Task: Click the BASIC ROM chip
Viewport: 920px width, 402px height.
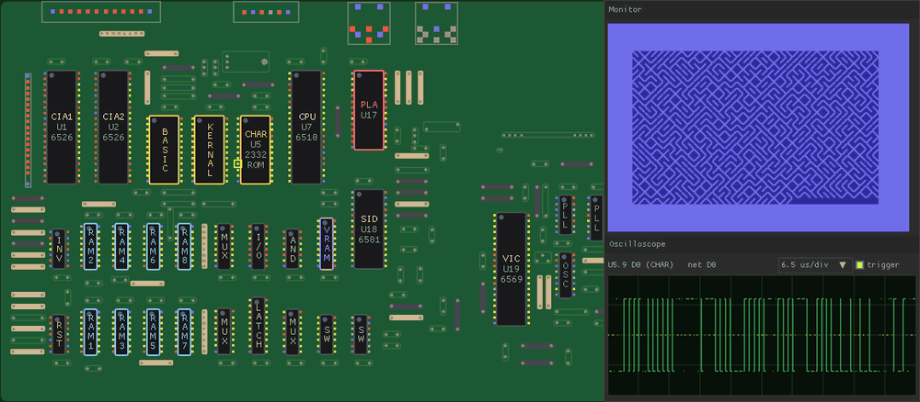Action: click(165, 150)
